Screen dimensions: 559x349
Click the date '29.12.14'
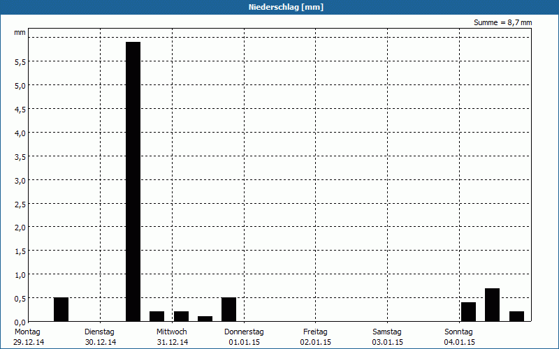coord(29,343)
